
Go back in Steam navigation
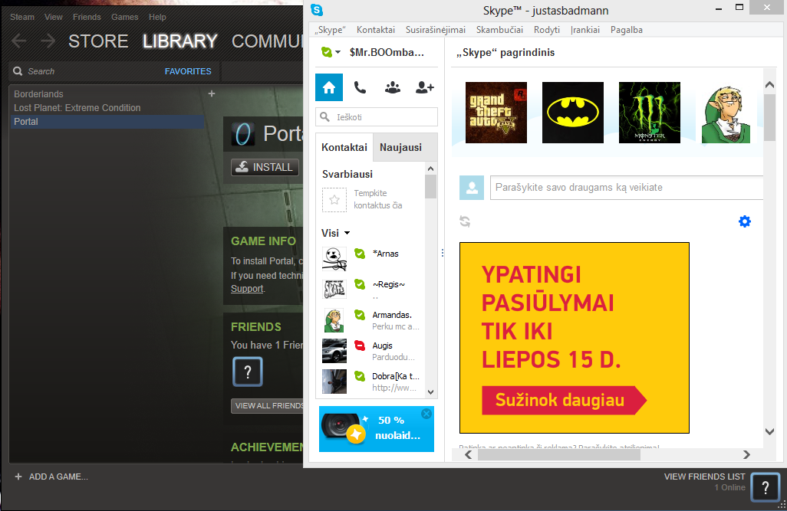(19, 41)
